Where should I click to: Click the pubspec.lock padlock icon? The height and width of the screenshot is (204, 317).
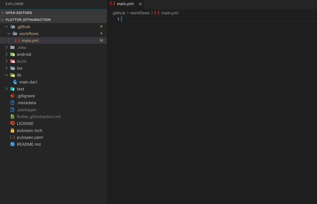tap(12, 130)
